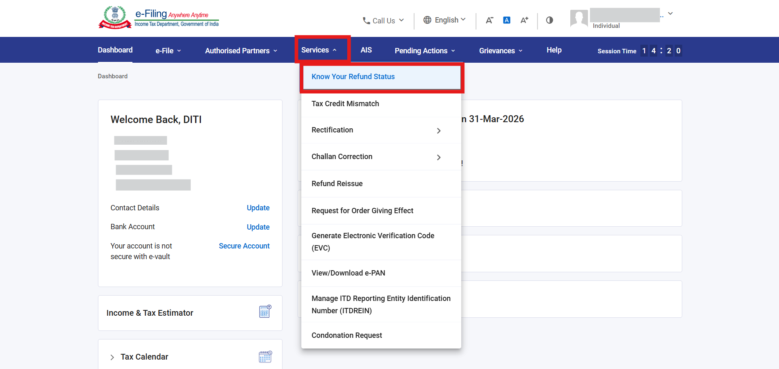Toggle the high contrast mode icon
The image size is (779, 369).
click(549, 20)
